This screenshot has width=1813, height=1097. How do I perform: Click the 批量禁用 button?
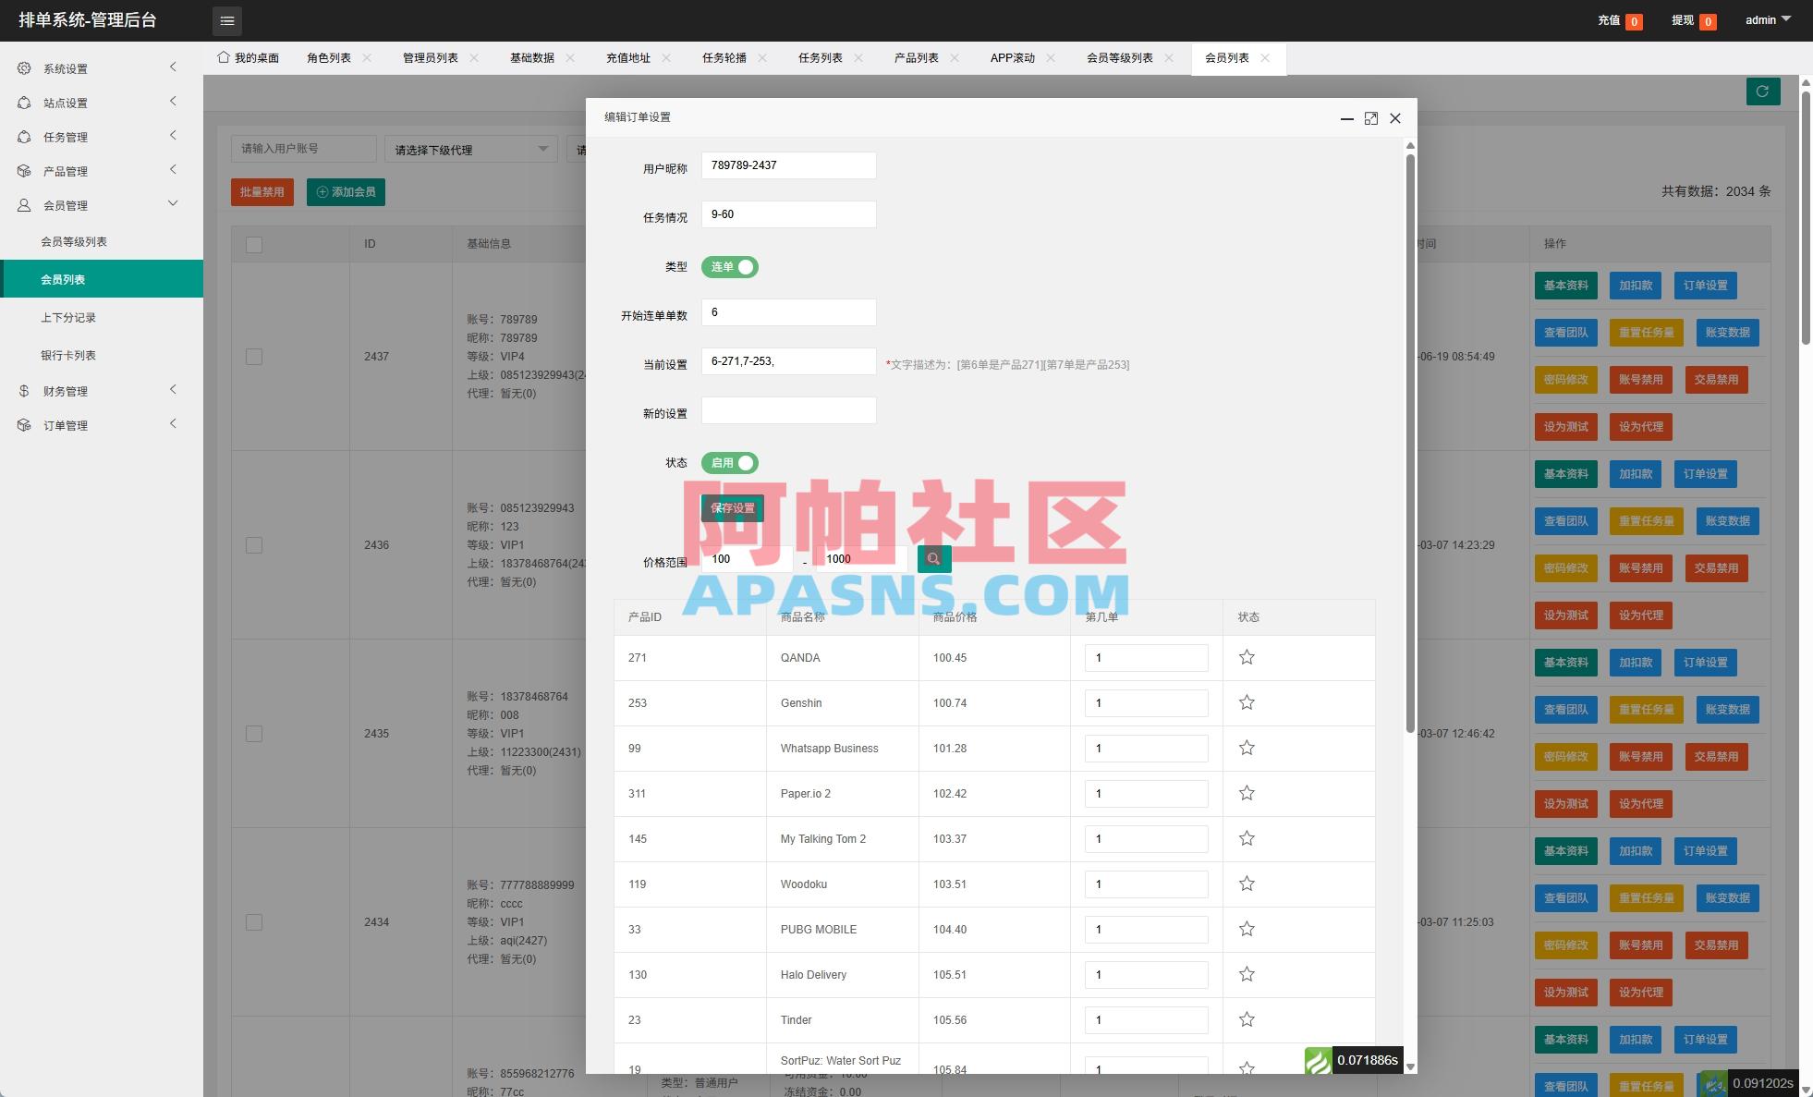(262, 191)
